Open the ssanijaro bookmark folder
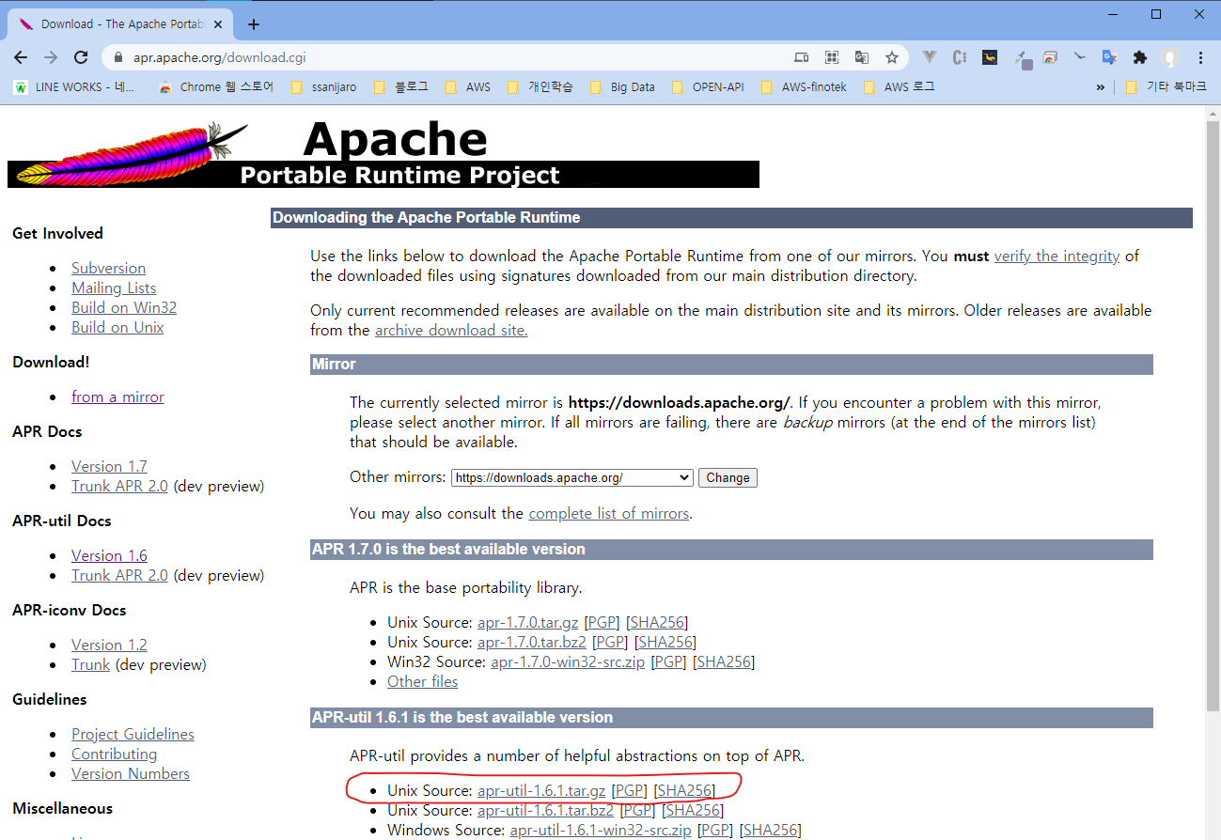1221x840 pixels. tap(323, 86)
